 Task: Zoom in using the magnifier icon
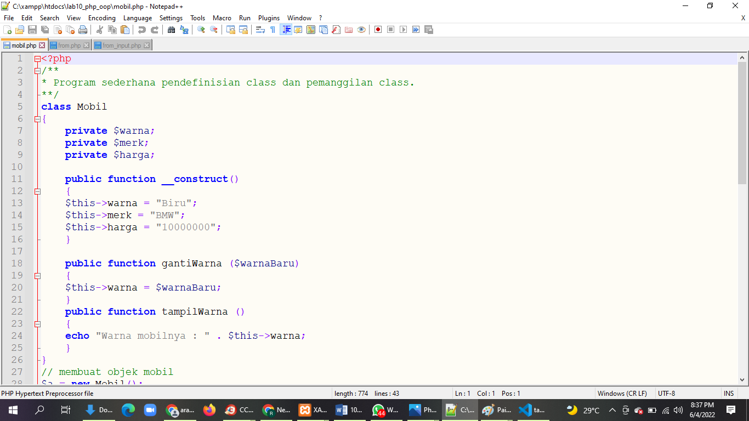[x=201, y=30]
